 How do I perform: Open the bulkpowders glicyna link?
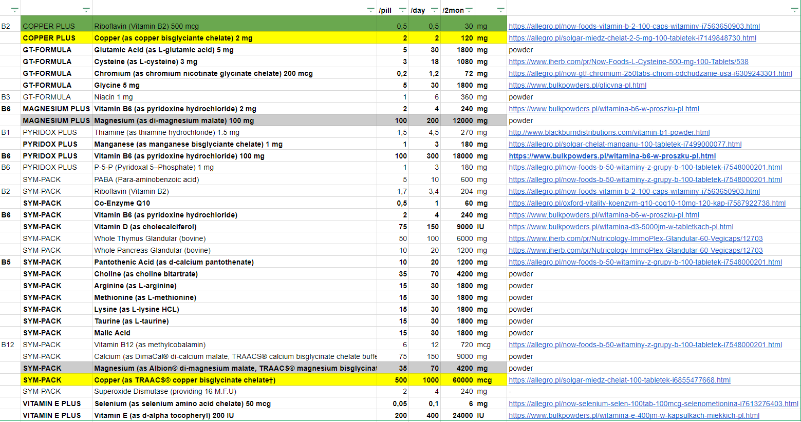point(578,85)
